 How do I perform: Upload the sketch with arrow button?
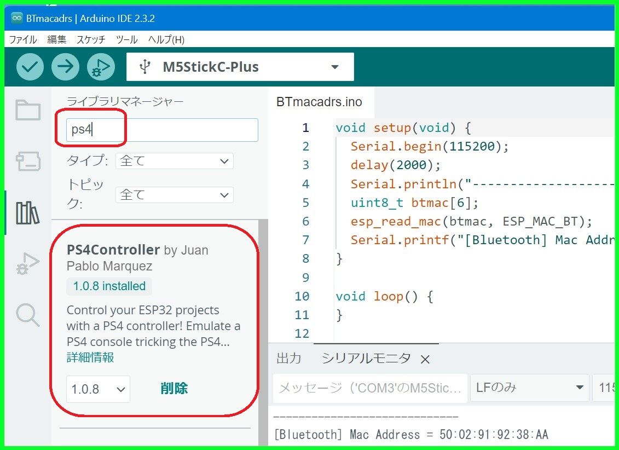point(65,67)
